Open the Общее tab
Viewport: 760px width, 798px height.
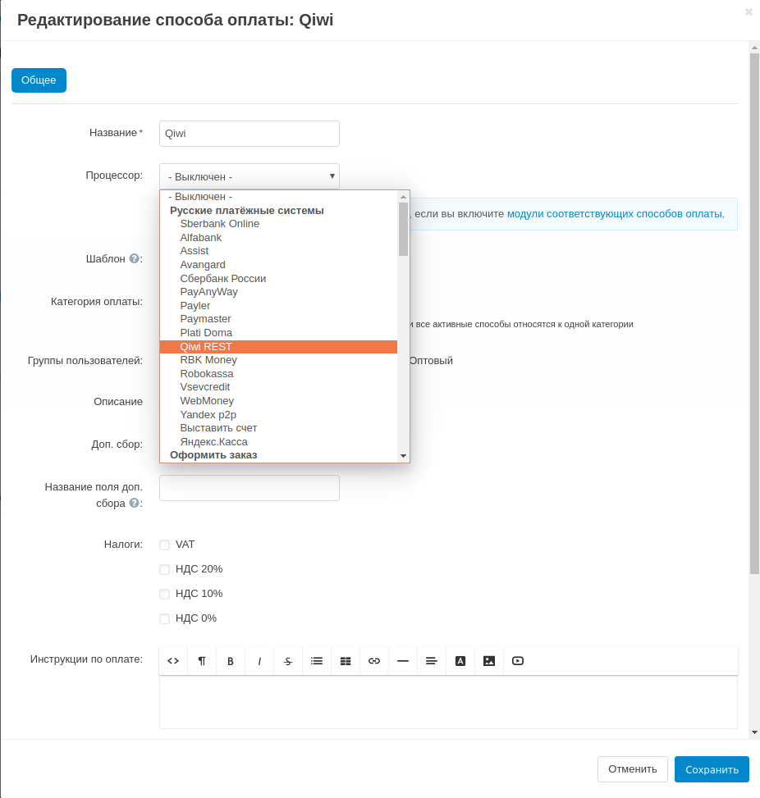tap(39, 80)
